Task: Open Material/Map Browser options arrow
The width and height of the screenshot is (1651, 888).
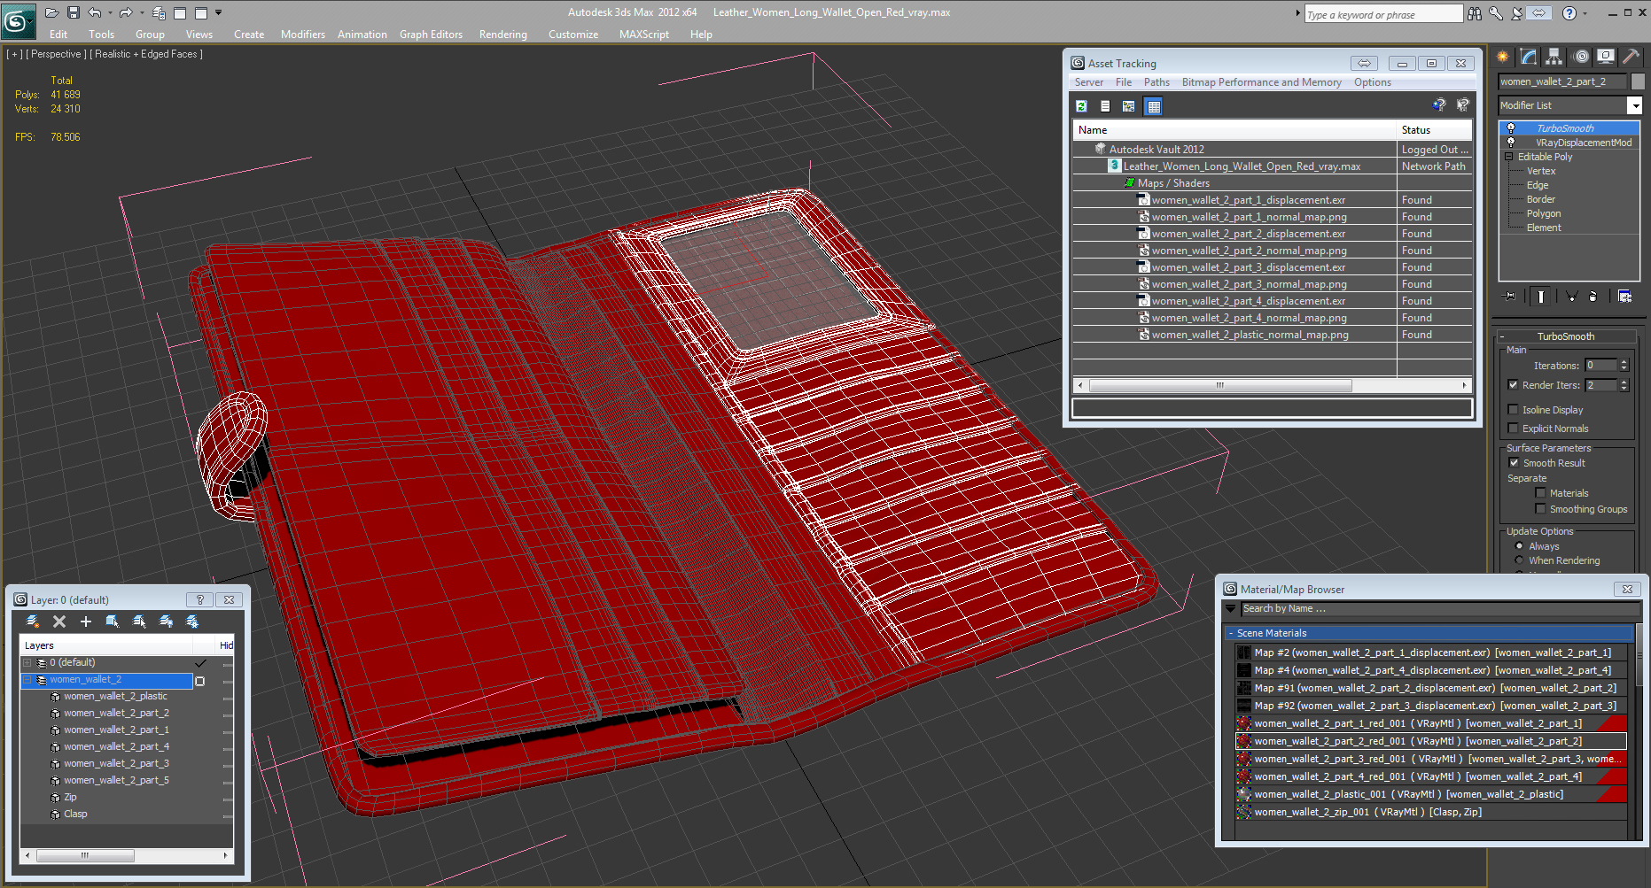Action: 1230,609
